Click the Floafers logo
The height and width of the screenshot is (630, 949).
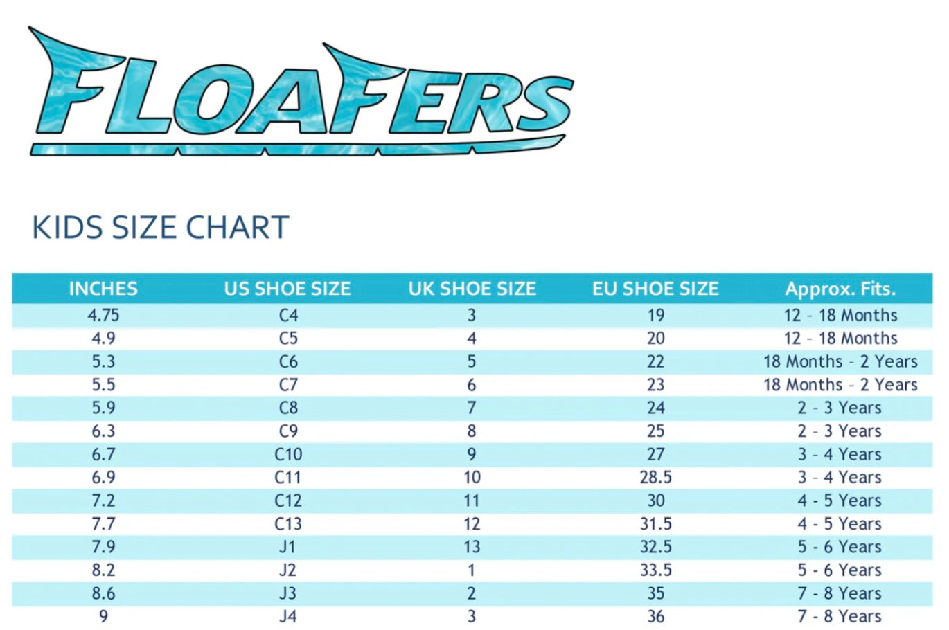point(301,93)
